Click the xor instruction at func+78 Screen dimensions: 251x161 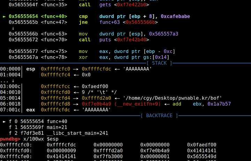(83, 57)
